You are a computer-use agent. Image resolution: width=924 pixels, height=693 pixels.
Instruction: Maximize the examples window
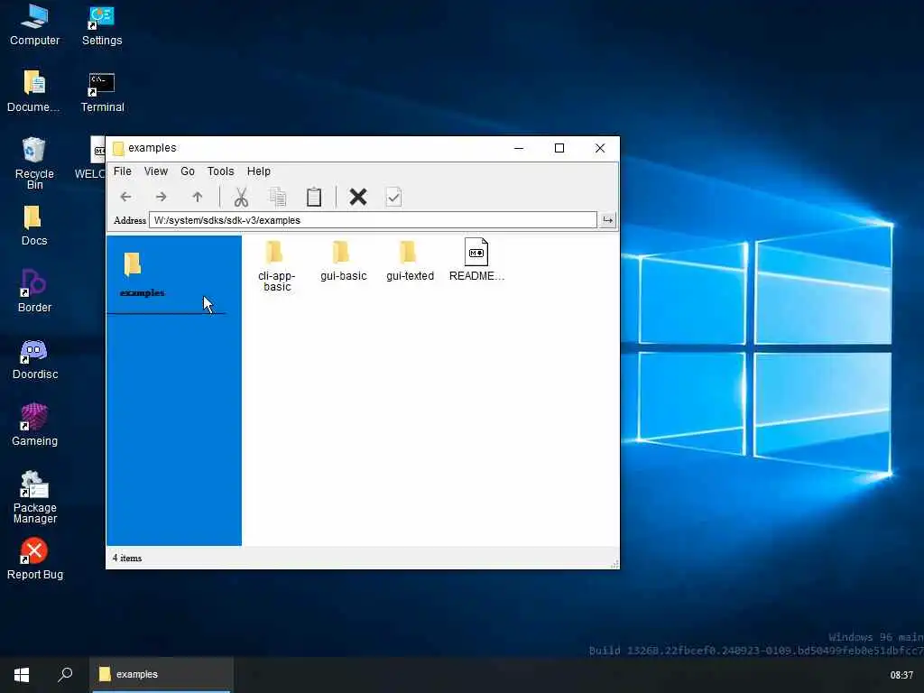point(559,149)
